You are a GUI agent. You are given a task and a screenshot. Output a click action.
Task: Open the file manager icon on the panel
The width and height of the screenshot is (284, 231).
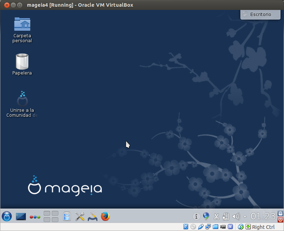tap(67, 216)
